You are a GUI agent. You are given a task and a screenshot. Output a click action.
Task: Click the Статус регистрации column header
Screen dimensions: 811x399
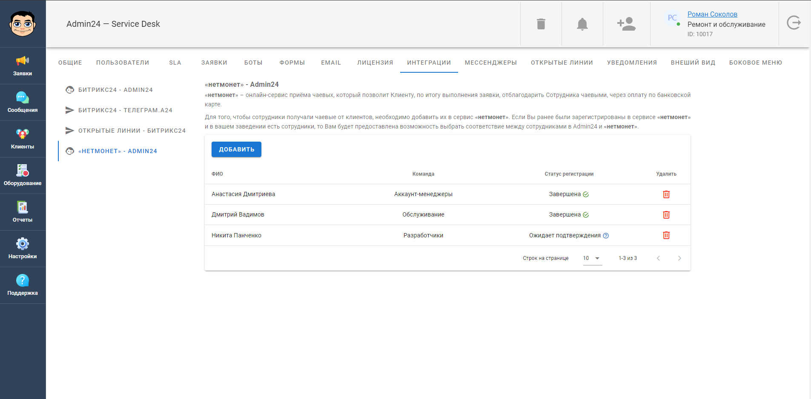(x=569, y=174)
